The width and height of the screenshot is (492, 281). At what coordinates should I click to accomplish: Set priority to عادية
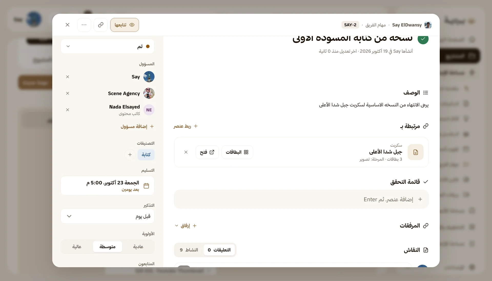138,247
